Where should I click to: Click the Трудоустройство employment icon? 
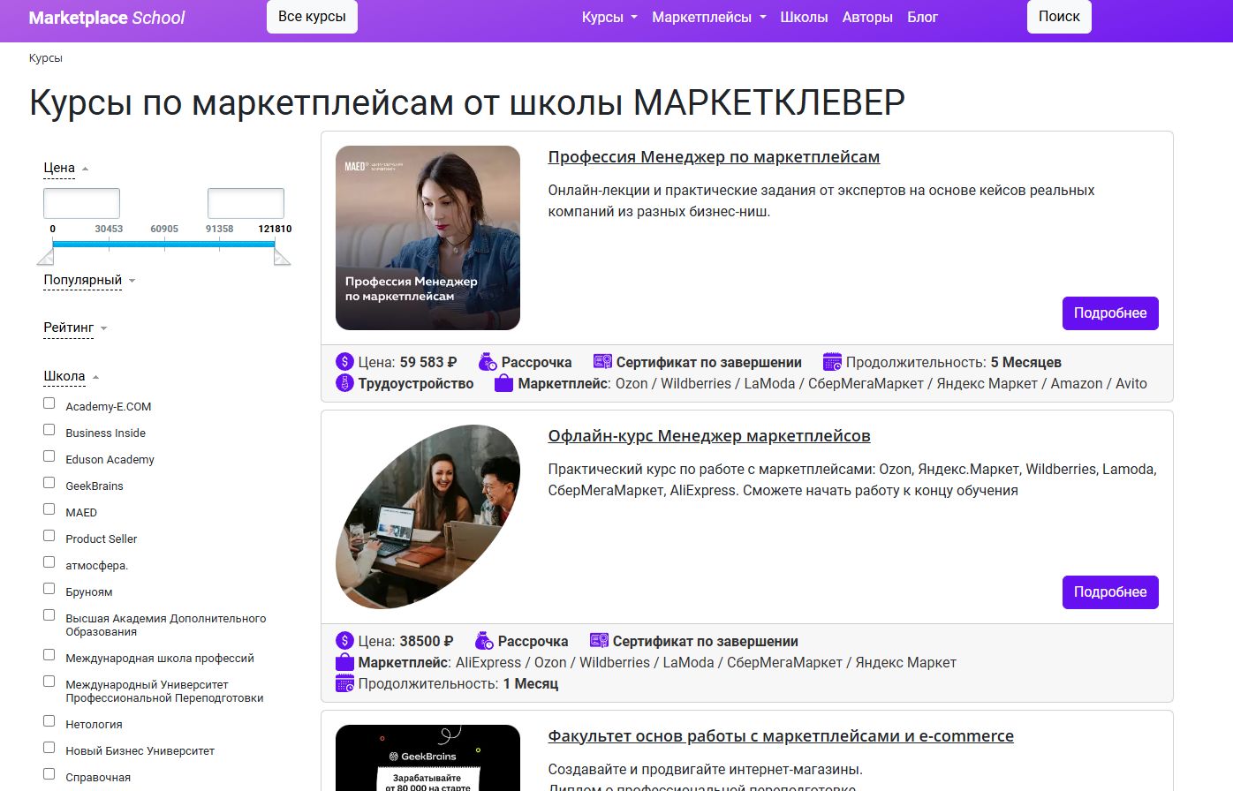coord(344,383)
